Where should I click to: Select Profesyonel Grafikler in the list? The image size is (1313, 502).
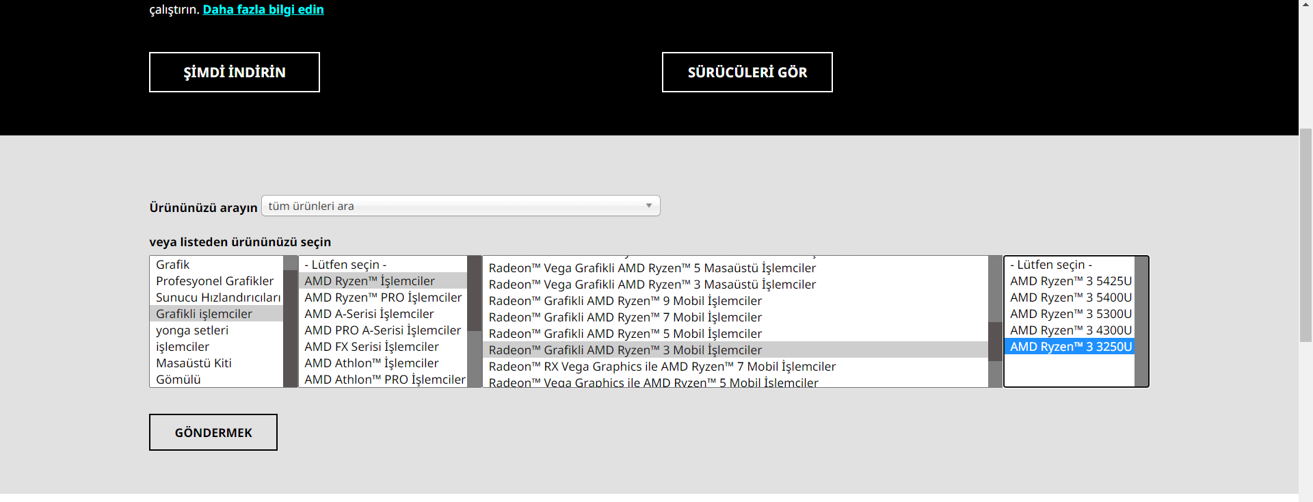(x=216, y=281)
